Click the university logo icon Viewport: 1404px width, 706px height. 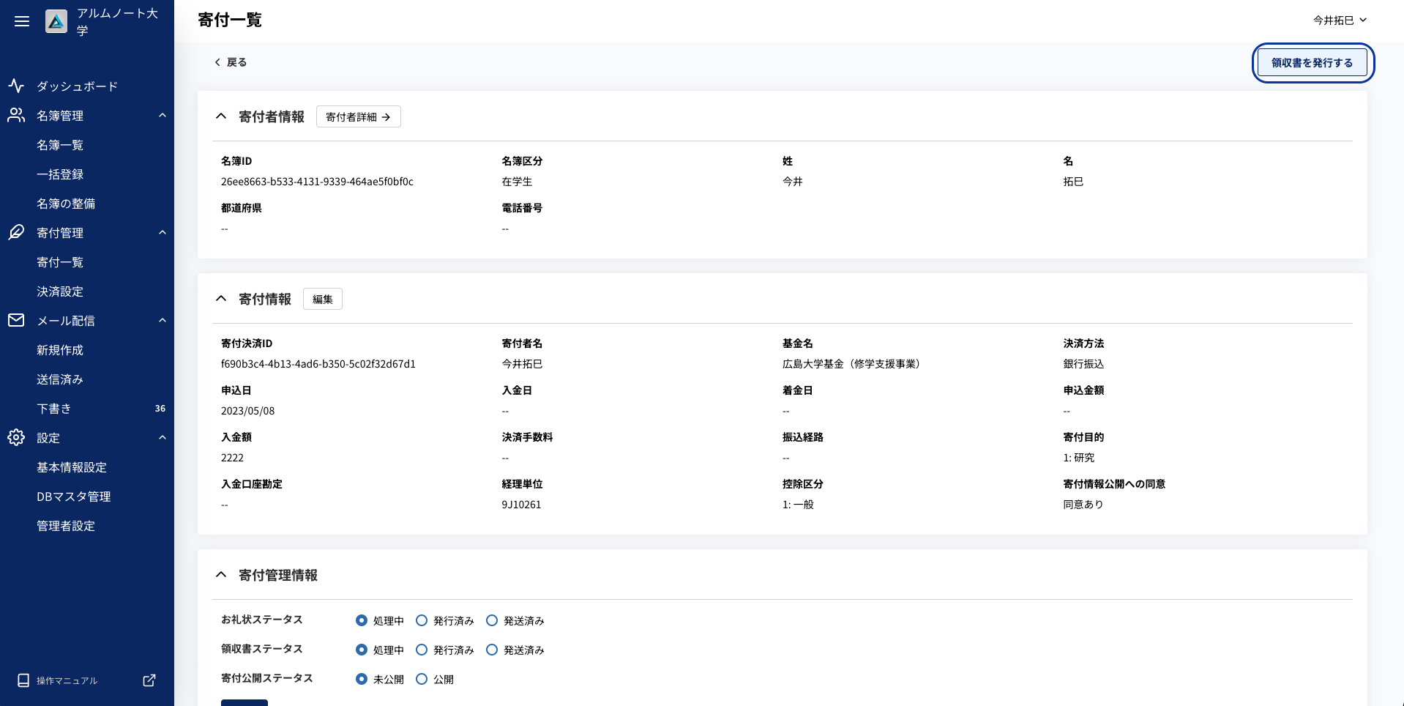(x=56, y=22)
